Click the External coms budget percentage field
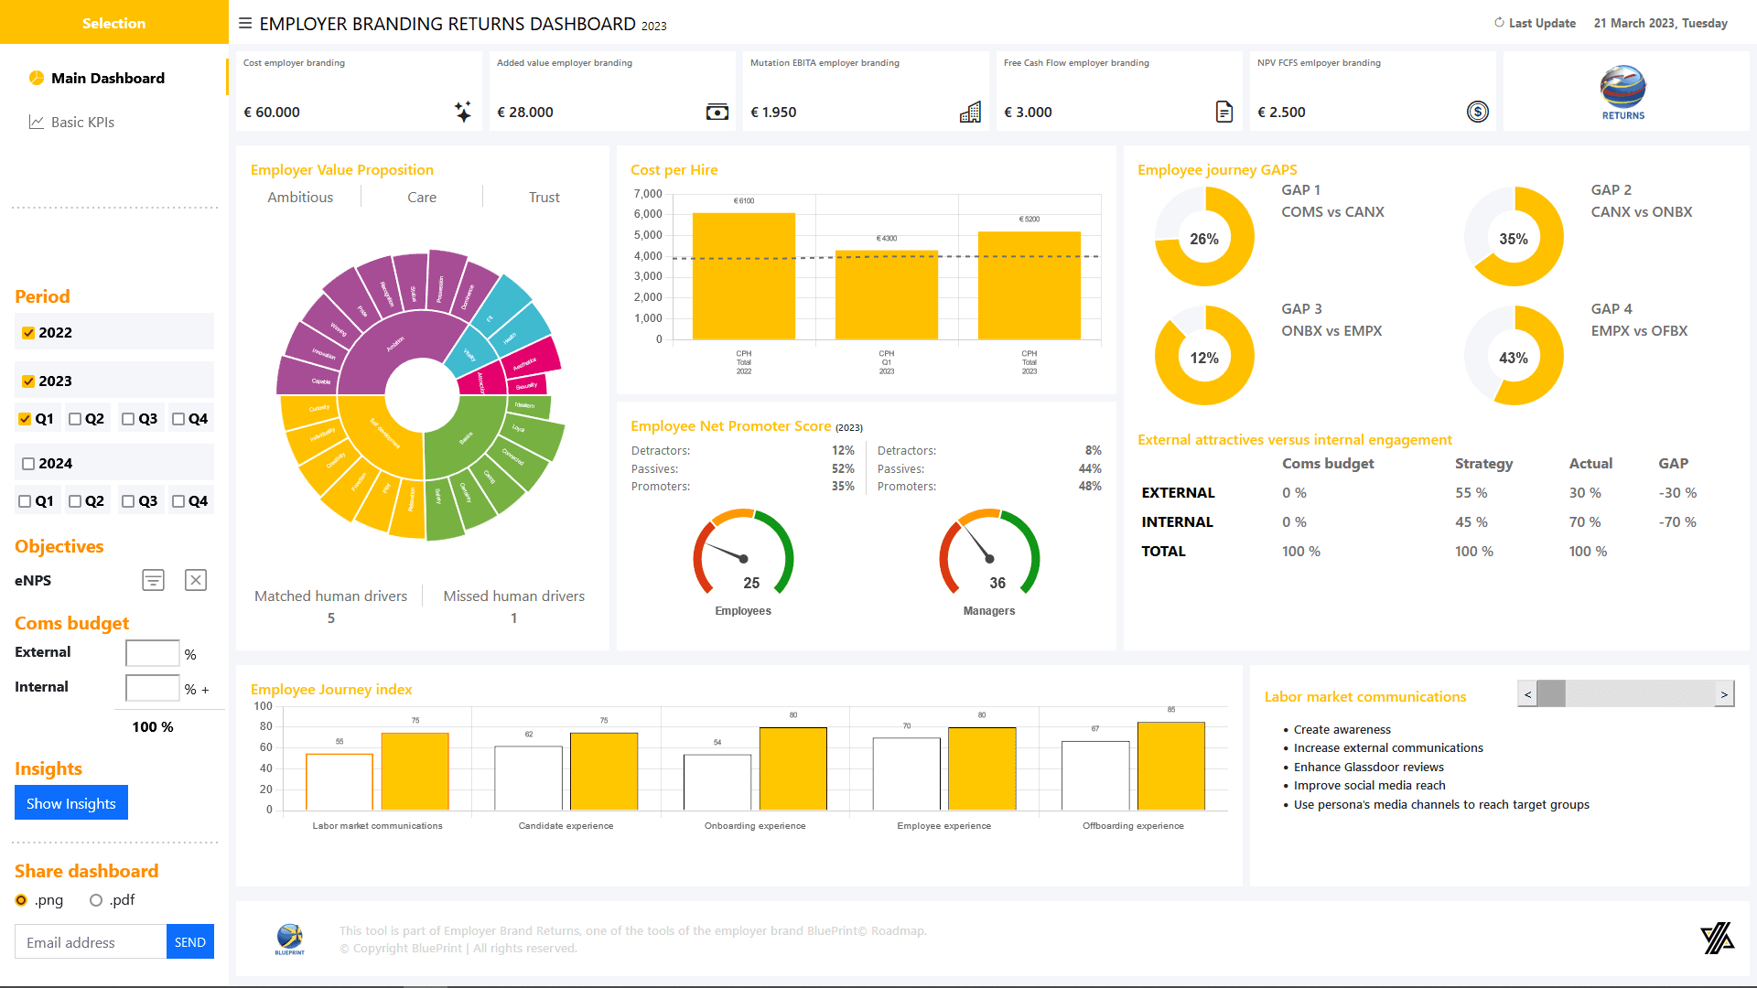Image resolution: width=1757 pixels, height=988 pixels. pyautogui.click(x=153, y=653)
